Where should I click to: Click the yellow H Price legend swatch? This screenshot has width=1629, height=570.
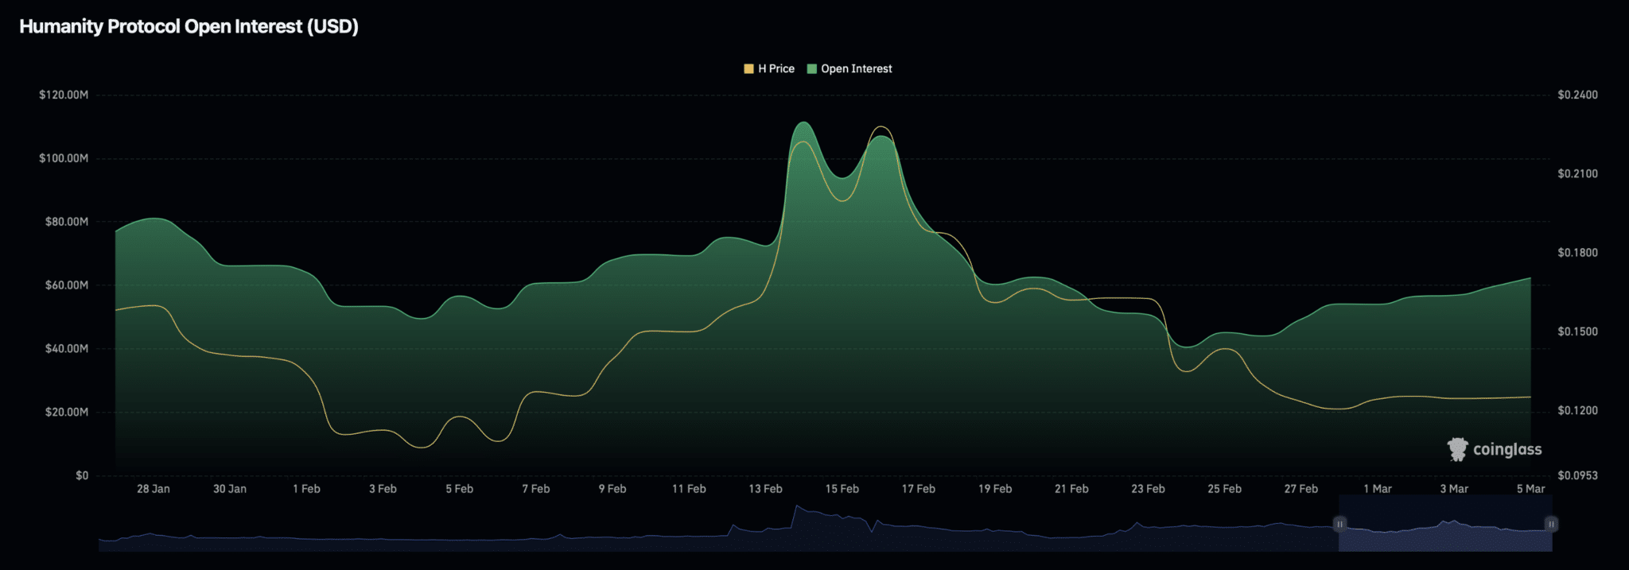point(748,69)
